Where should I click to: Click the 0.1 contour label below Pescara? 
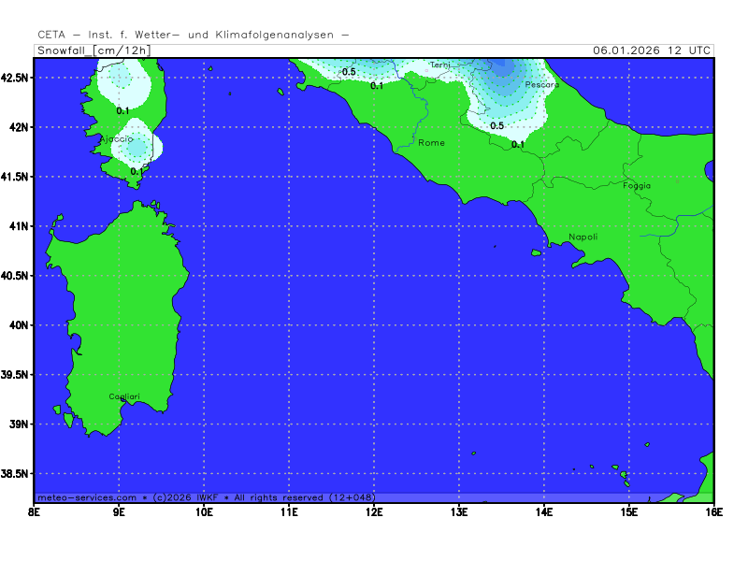coord(518,145)
